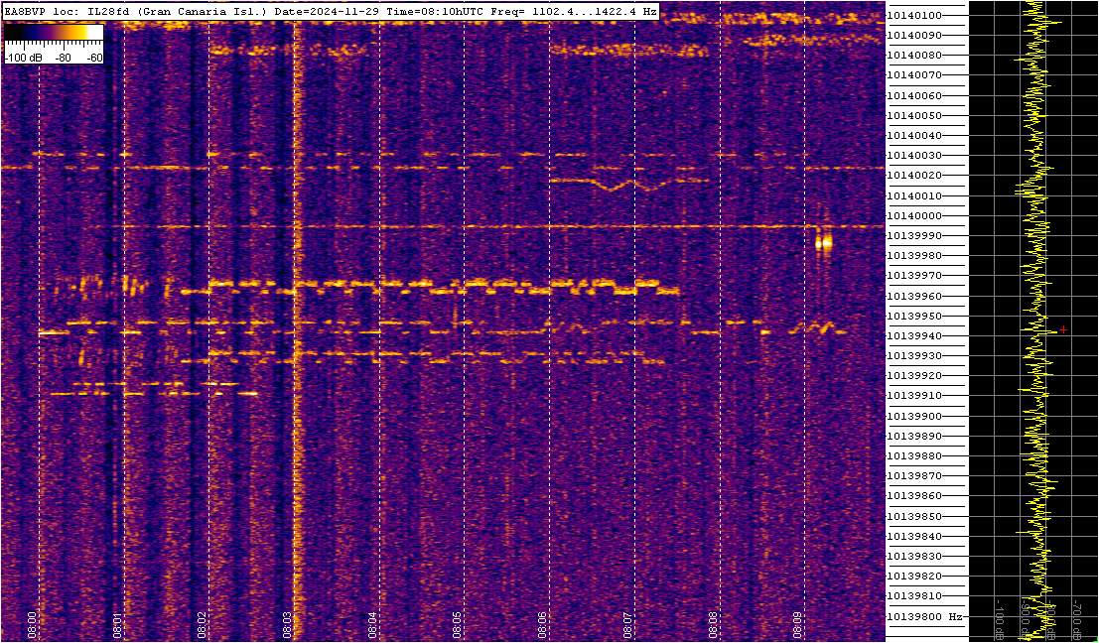The image size is (1099, 643).
Task: Click the '-60' color legend label
Action: [x=94, y=58]
